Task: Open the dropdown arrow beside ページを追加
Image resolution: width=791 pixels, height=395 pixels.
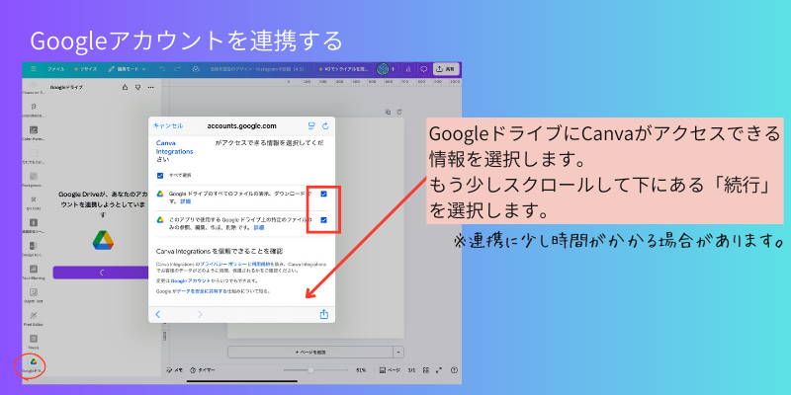Action: point(398,352)
